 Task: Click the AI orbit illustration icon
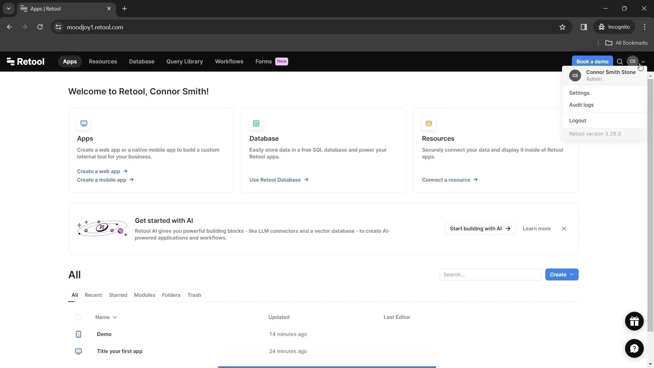point(102,228)
